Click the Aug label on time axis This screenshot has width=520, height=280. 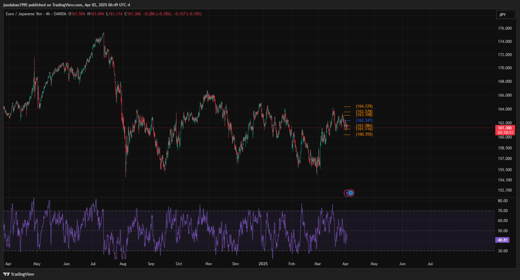[122, 264]
